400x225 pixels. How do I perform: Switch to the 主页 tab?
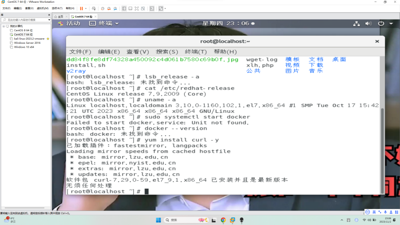tap(59, 17)
